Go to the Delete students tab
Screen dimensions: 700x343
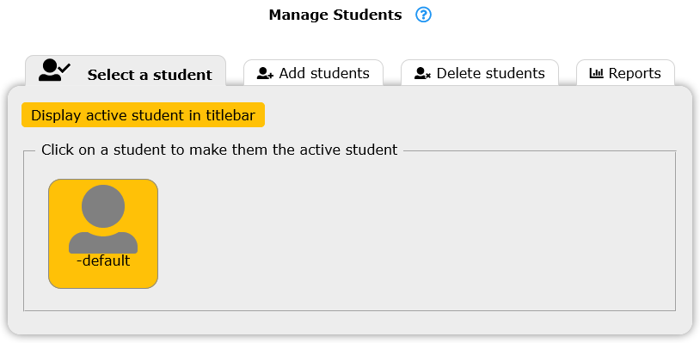[x=480, y=72]
